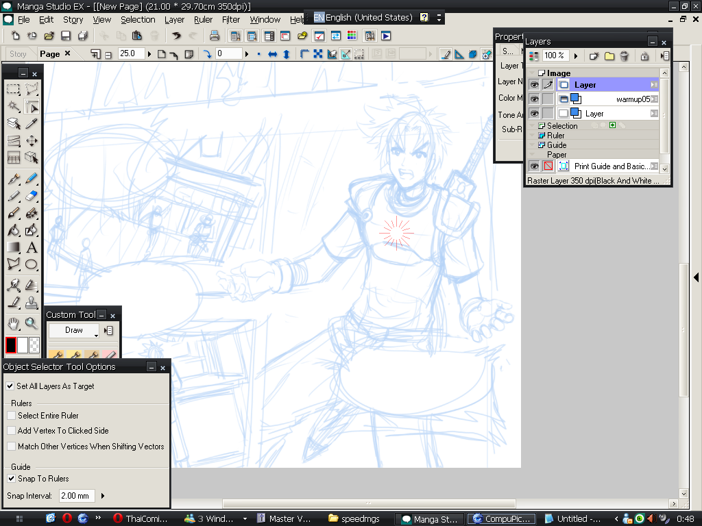
Task: Expand the Ruler layer group
Action: (532, 136)
